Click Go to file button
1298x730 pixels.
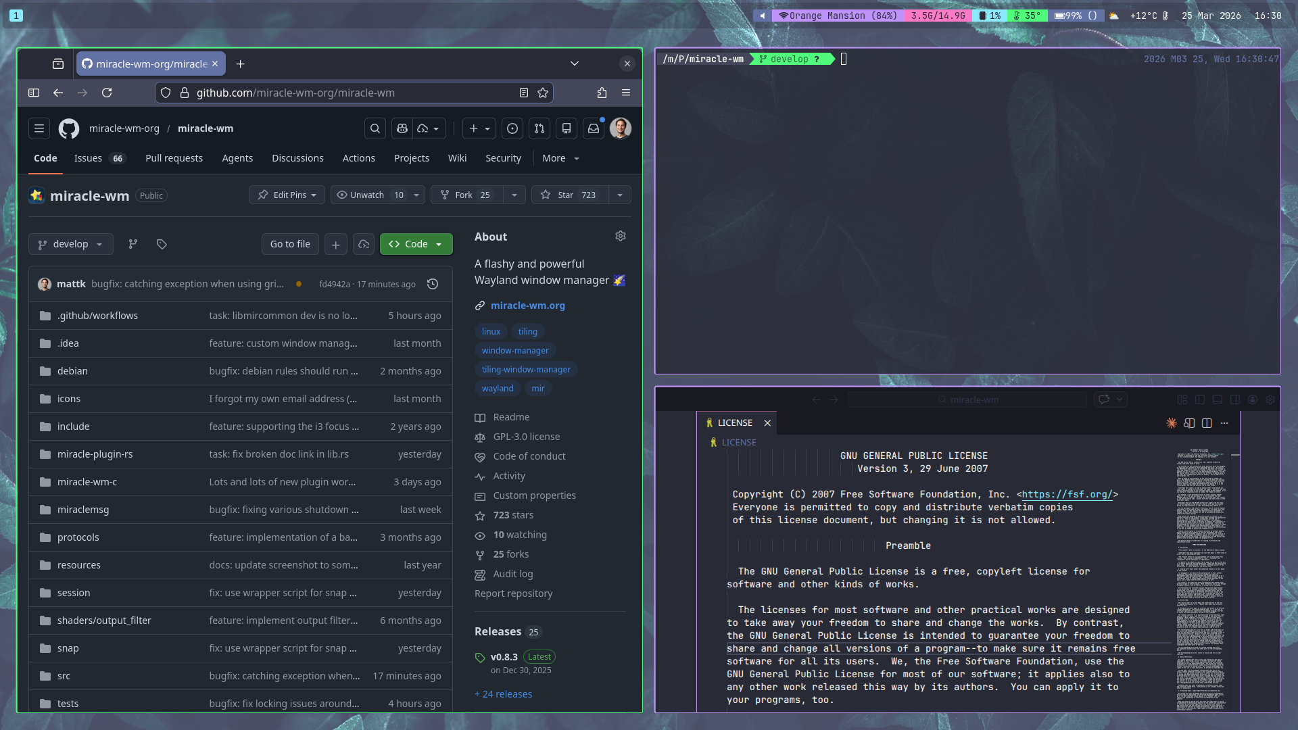point(290,244)
